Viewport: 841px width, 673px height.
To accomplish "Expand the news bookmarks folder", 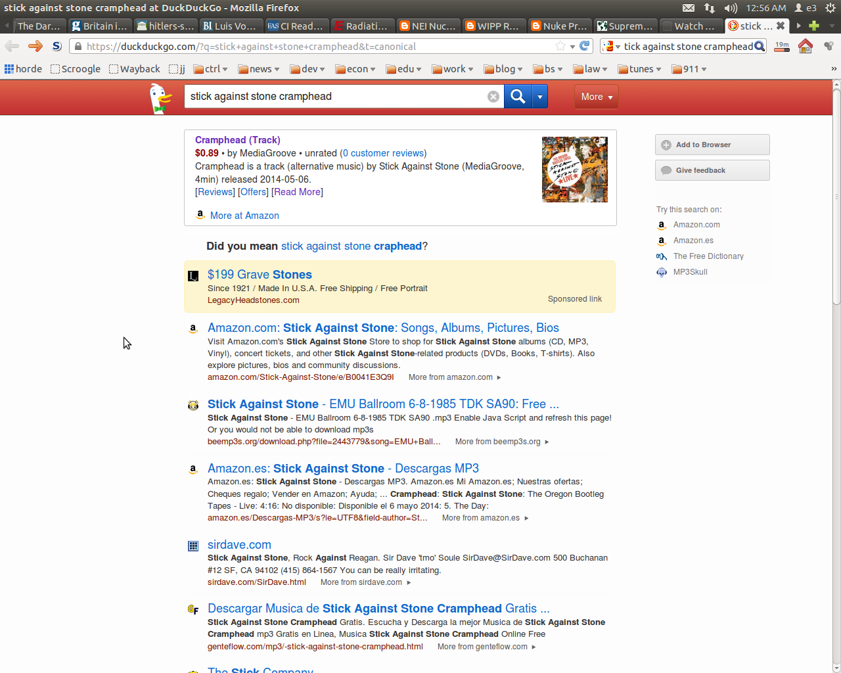I will pos(259,69).
